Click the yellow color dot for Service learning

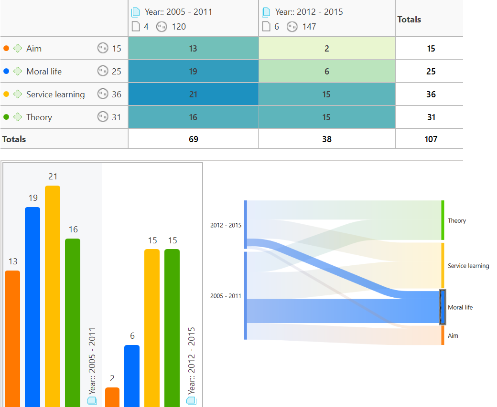(x=6, y=94)
